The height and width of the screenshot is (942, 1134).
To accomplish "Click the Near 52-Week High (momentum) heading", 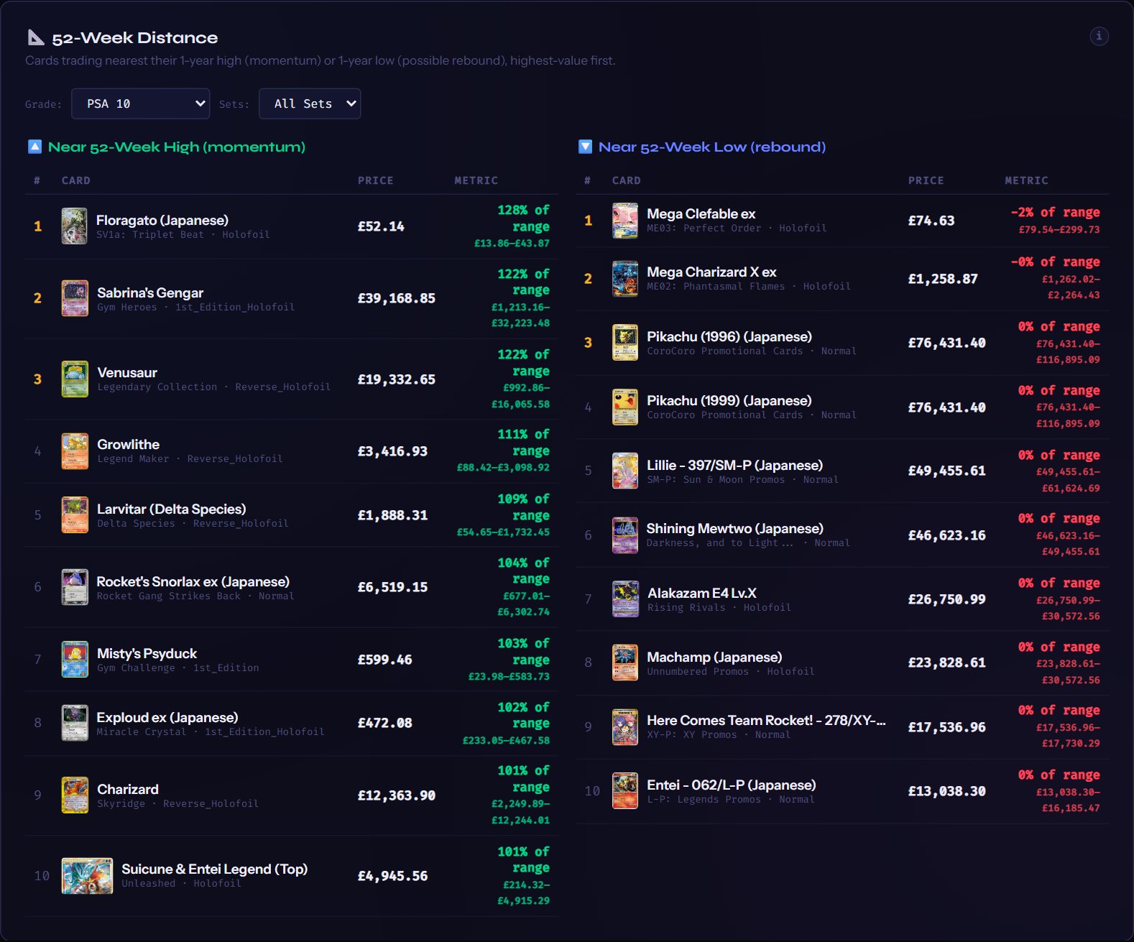I will point(177,147).
